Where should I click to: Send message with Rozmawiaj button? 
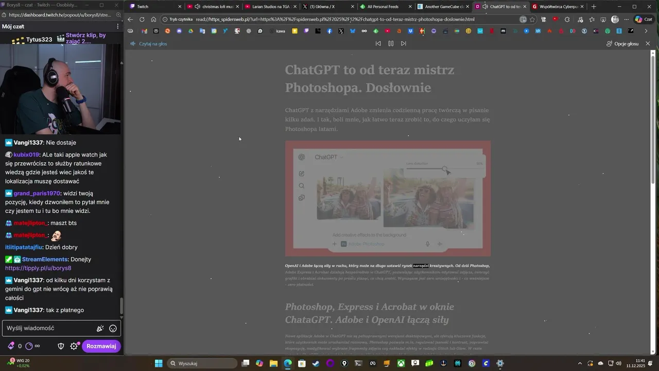point(101,346)
